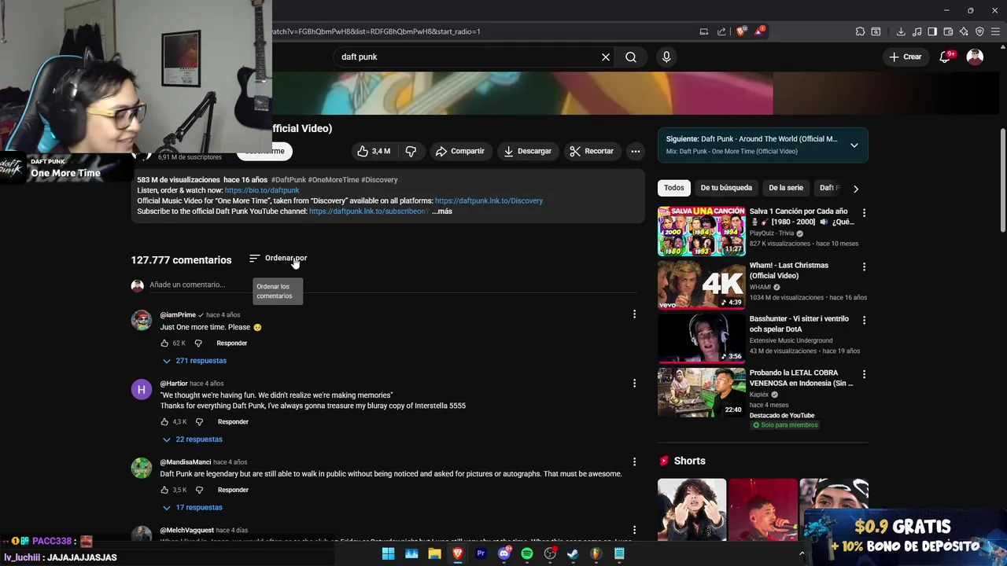Open the browser downloads icon
This screenshot has height=566, width=1007.
(x=901, y=31)
